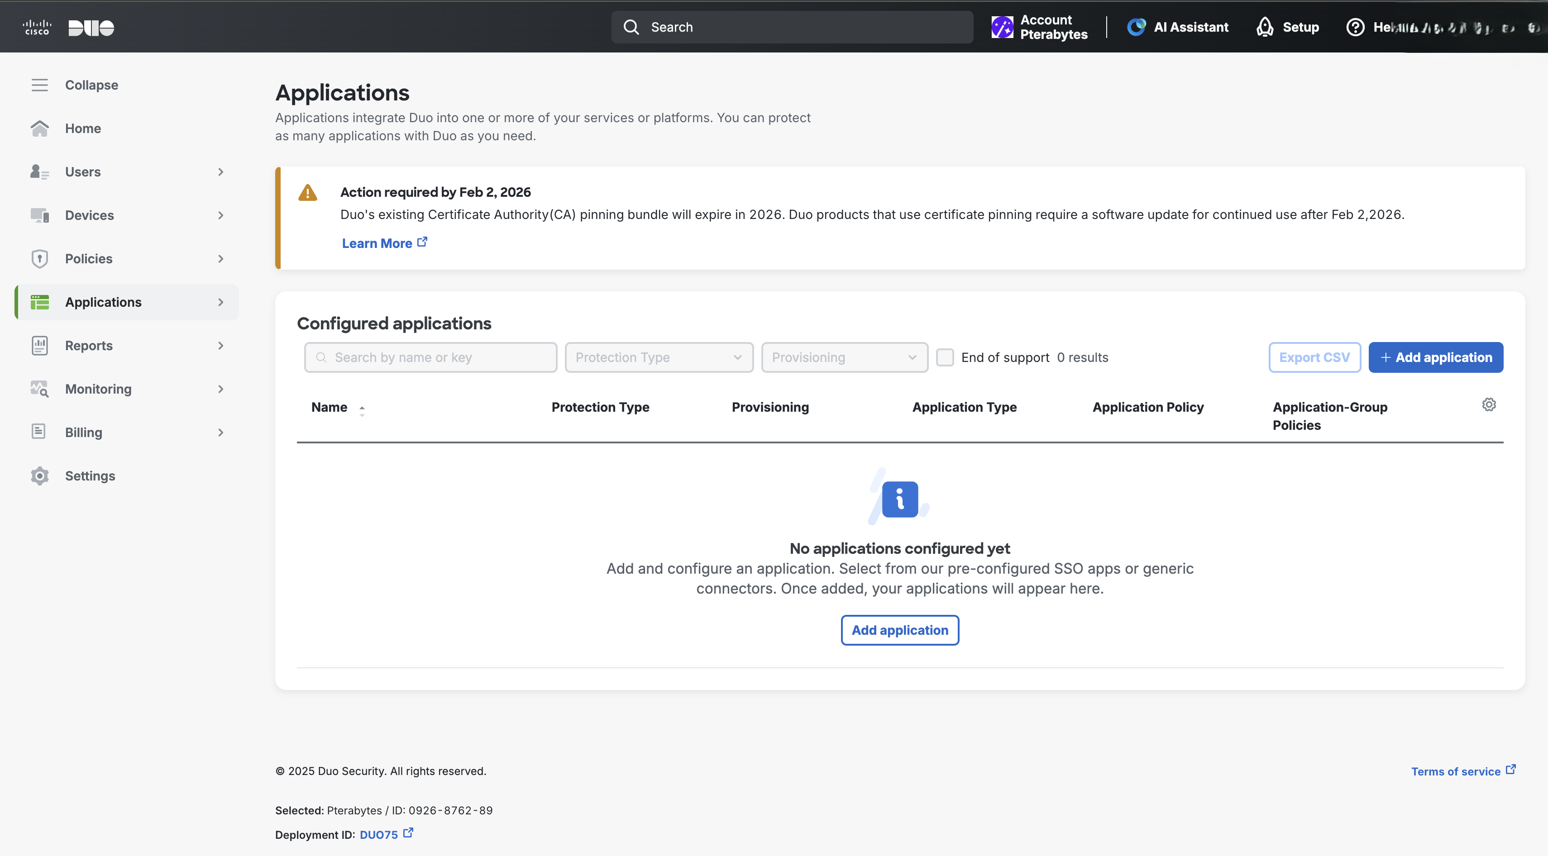Click the Account Pterabytes avatar icon
The height and width of the screenshot is (856, 1548).
[x=1003, y=27]
